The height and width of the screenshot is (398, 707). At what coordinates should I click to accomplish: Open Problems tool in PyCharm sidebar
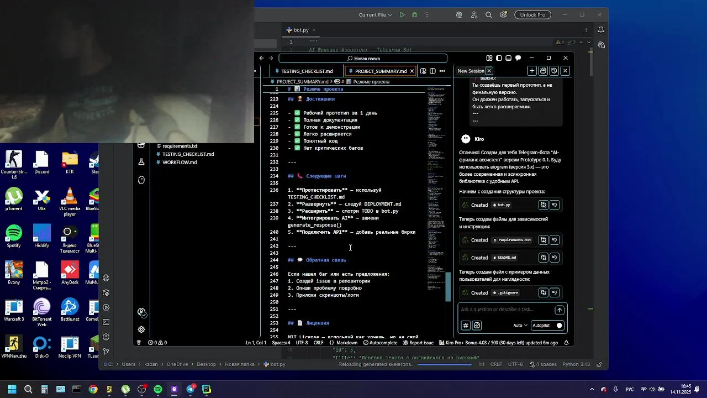pos(106,337)
